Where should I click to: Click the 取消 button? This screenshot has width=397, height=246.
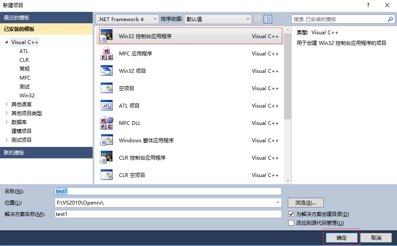376,238
